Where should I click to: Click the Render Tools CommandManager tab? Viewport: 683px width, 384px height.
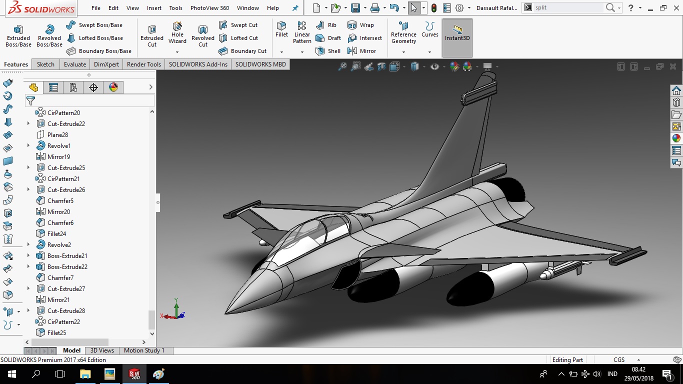143,64
